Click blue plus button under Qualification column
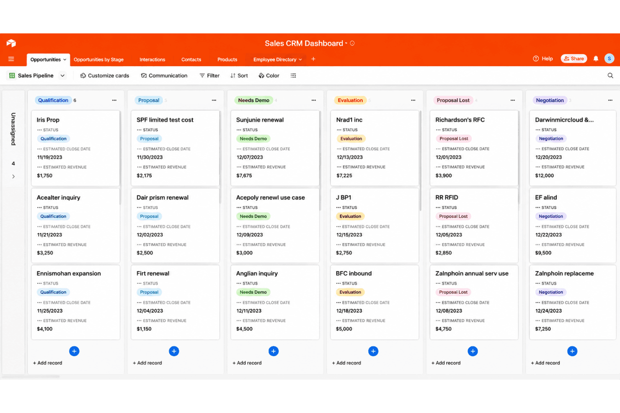Screen dimensions: 620x413 (74, 351)
